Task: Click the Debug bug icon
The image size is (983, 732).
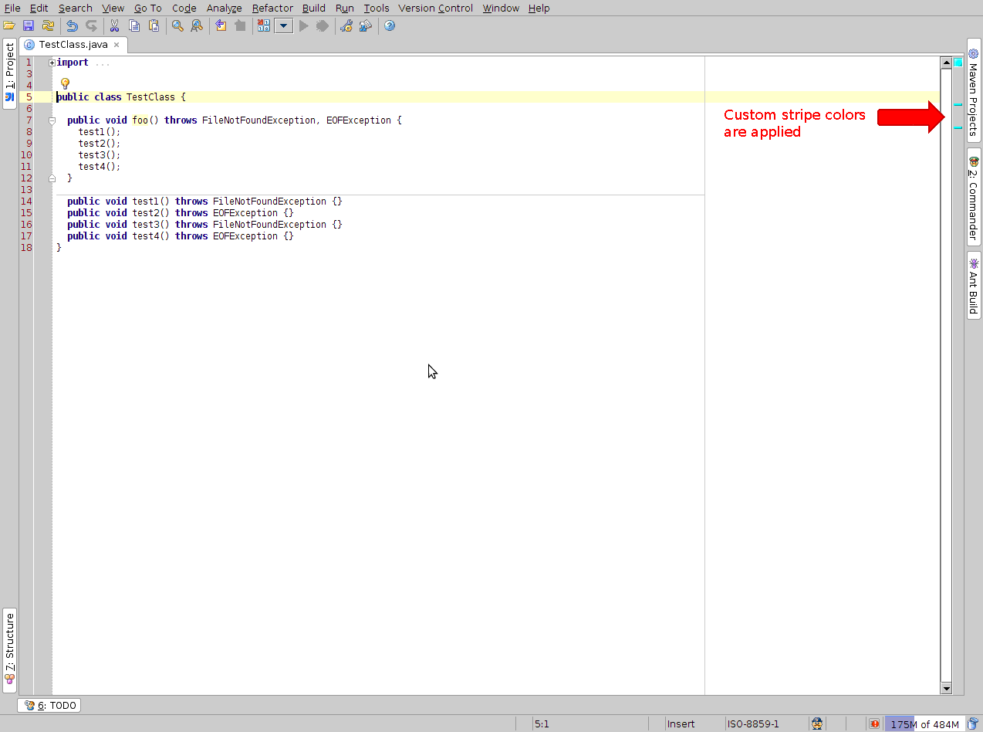Action: coord(323,25)
